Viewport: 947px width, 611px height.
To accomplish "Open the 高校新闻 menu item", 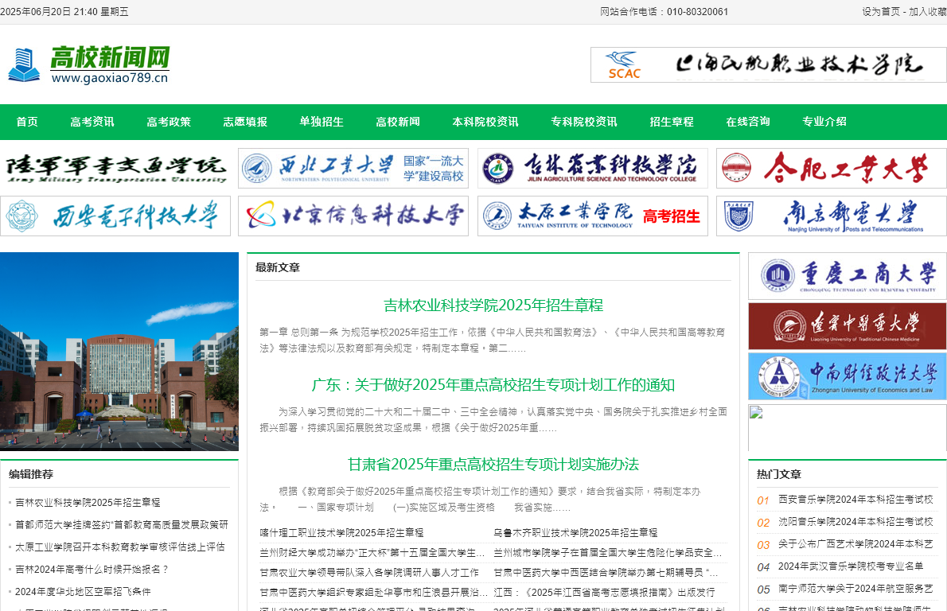I will point(398,122).
